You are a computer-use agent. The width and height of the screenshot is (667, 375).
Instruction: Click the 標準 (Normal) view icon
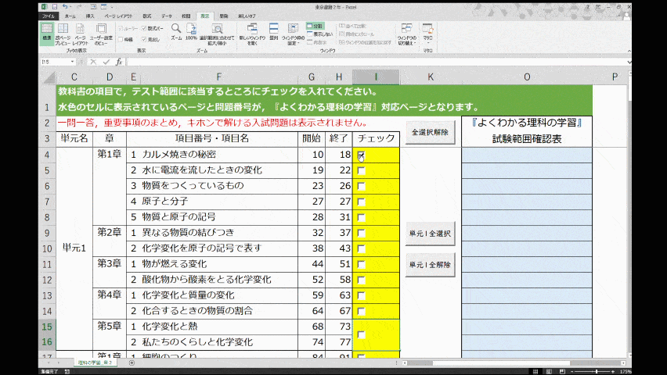coord(46,34)
